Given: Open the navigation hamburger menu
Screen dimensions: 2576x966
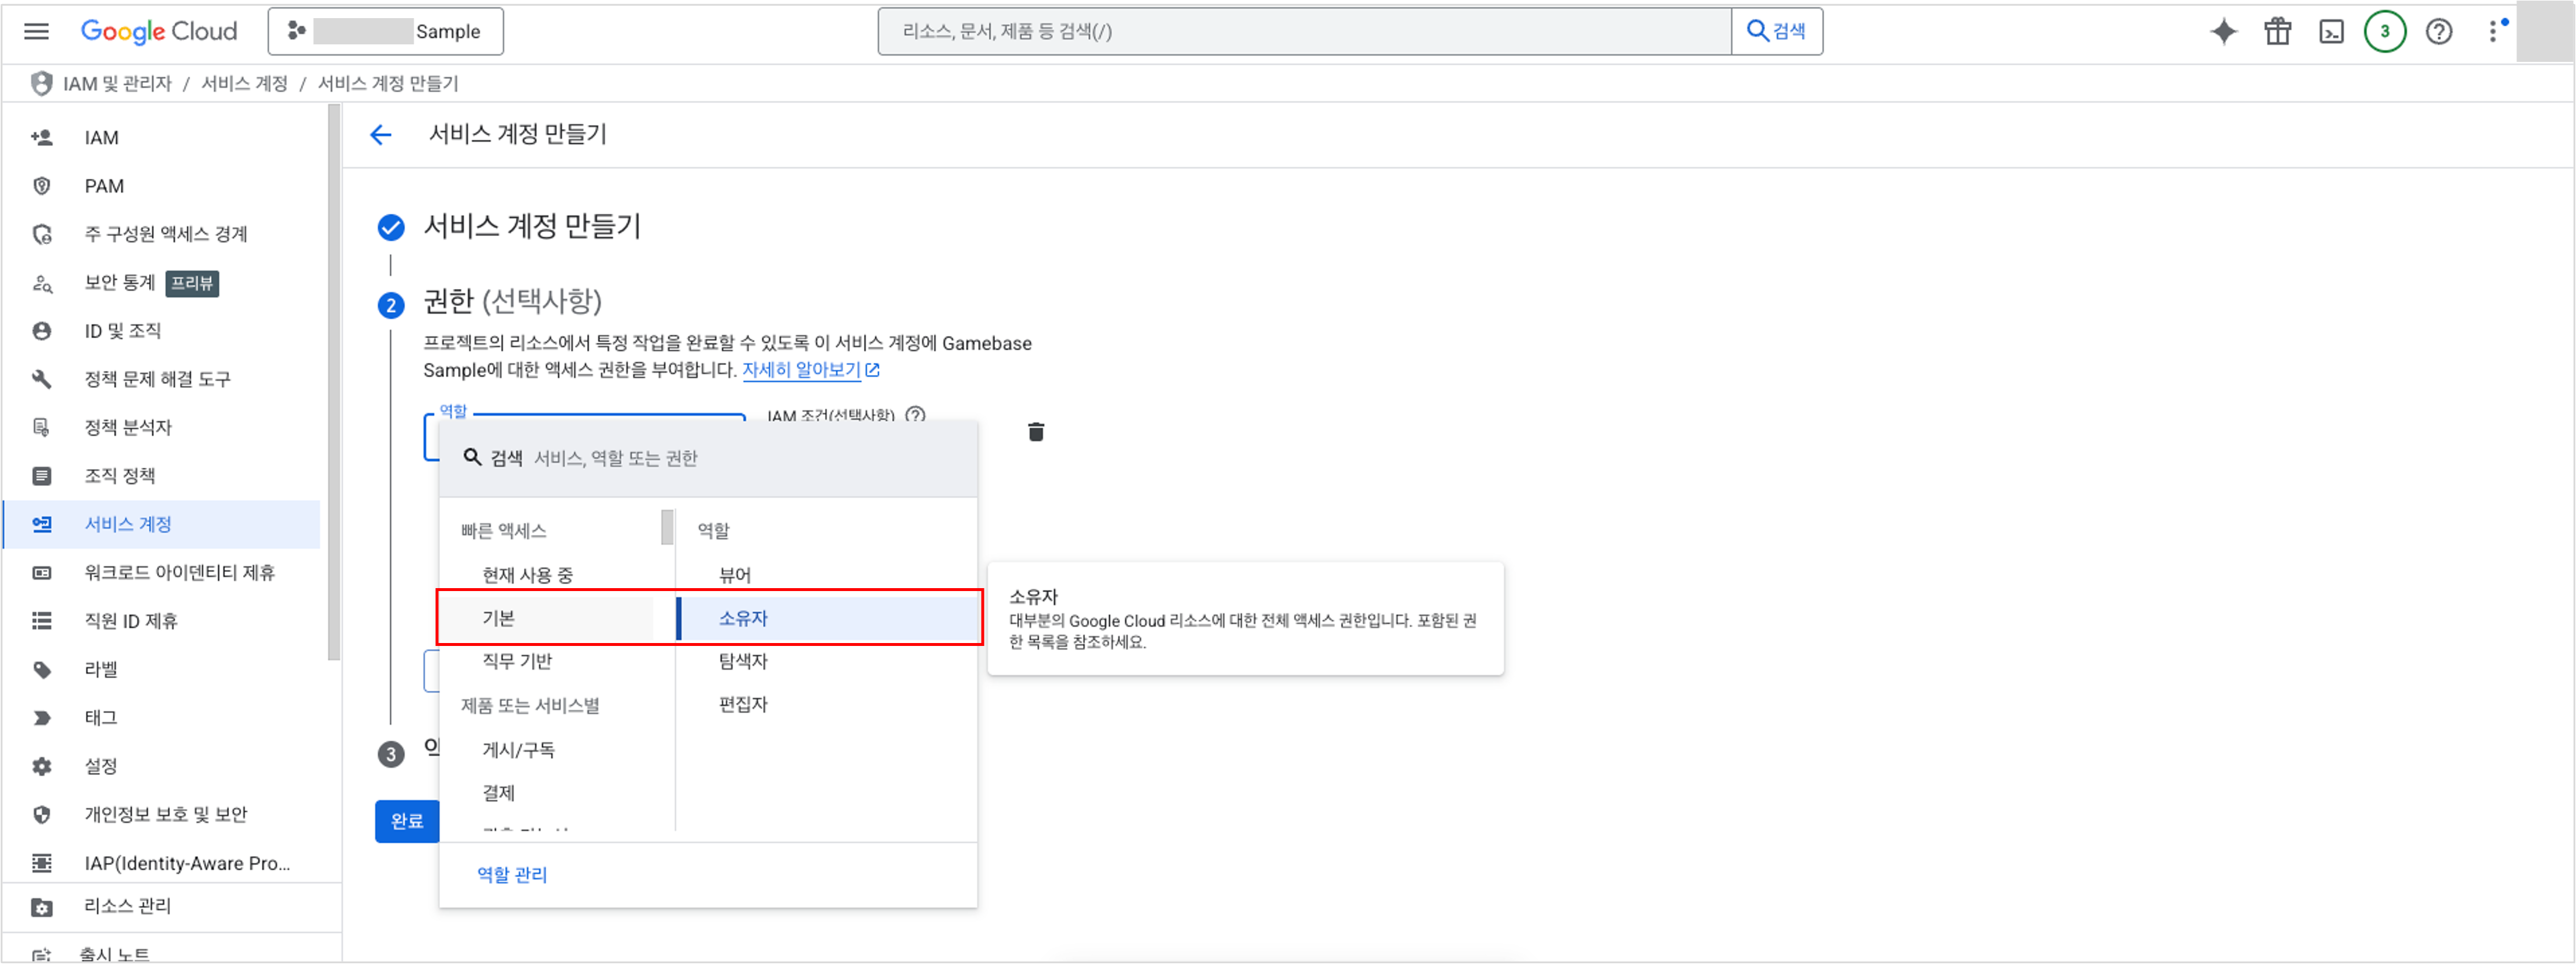Looking at the screenshot, I should tap(36, 31).
